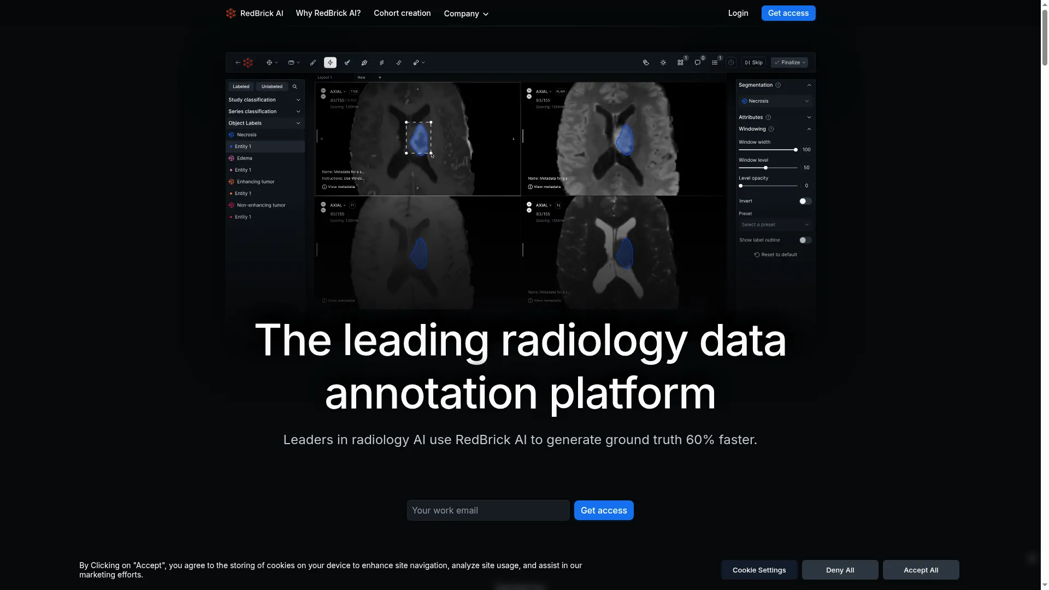This screenshot has width=1049, height=590.
Task: Click the brightness sun icon
Action: pos(663,63)
